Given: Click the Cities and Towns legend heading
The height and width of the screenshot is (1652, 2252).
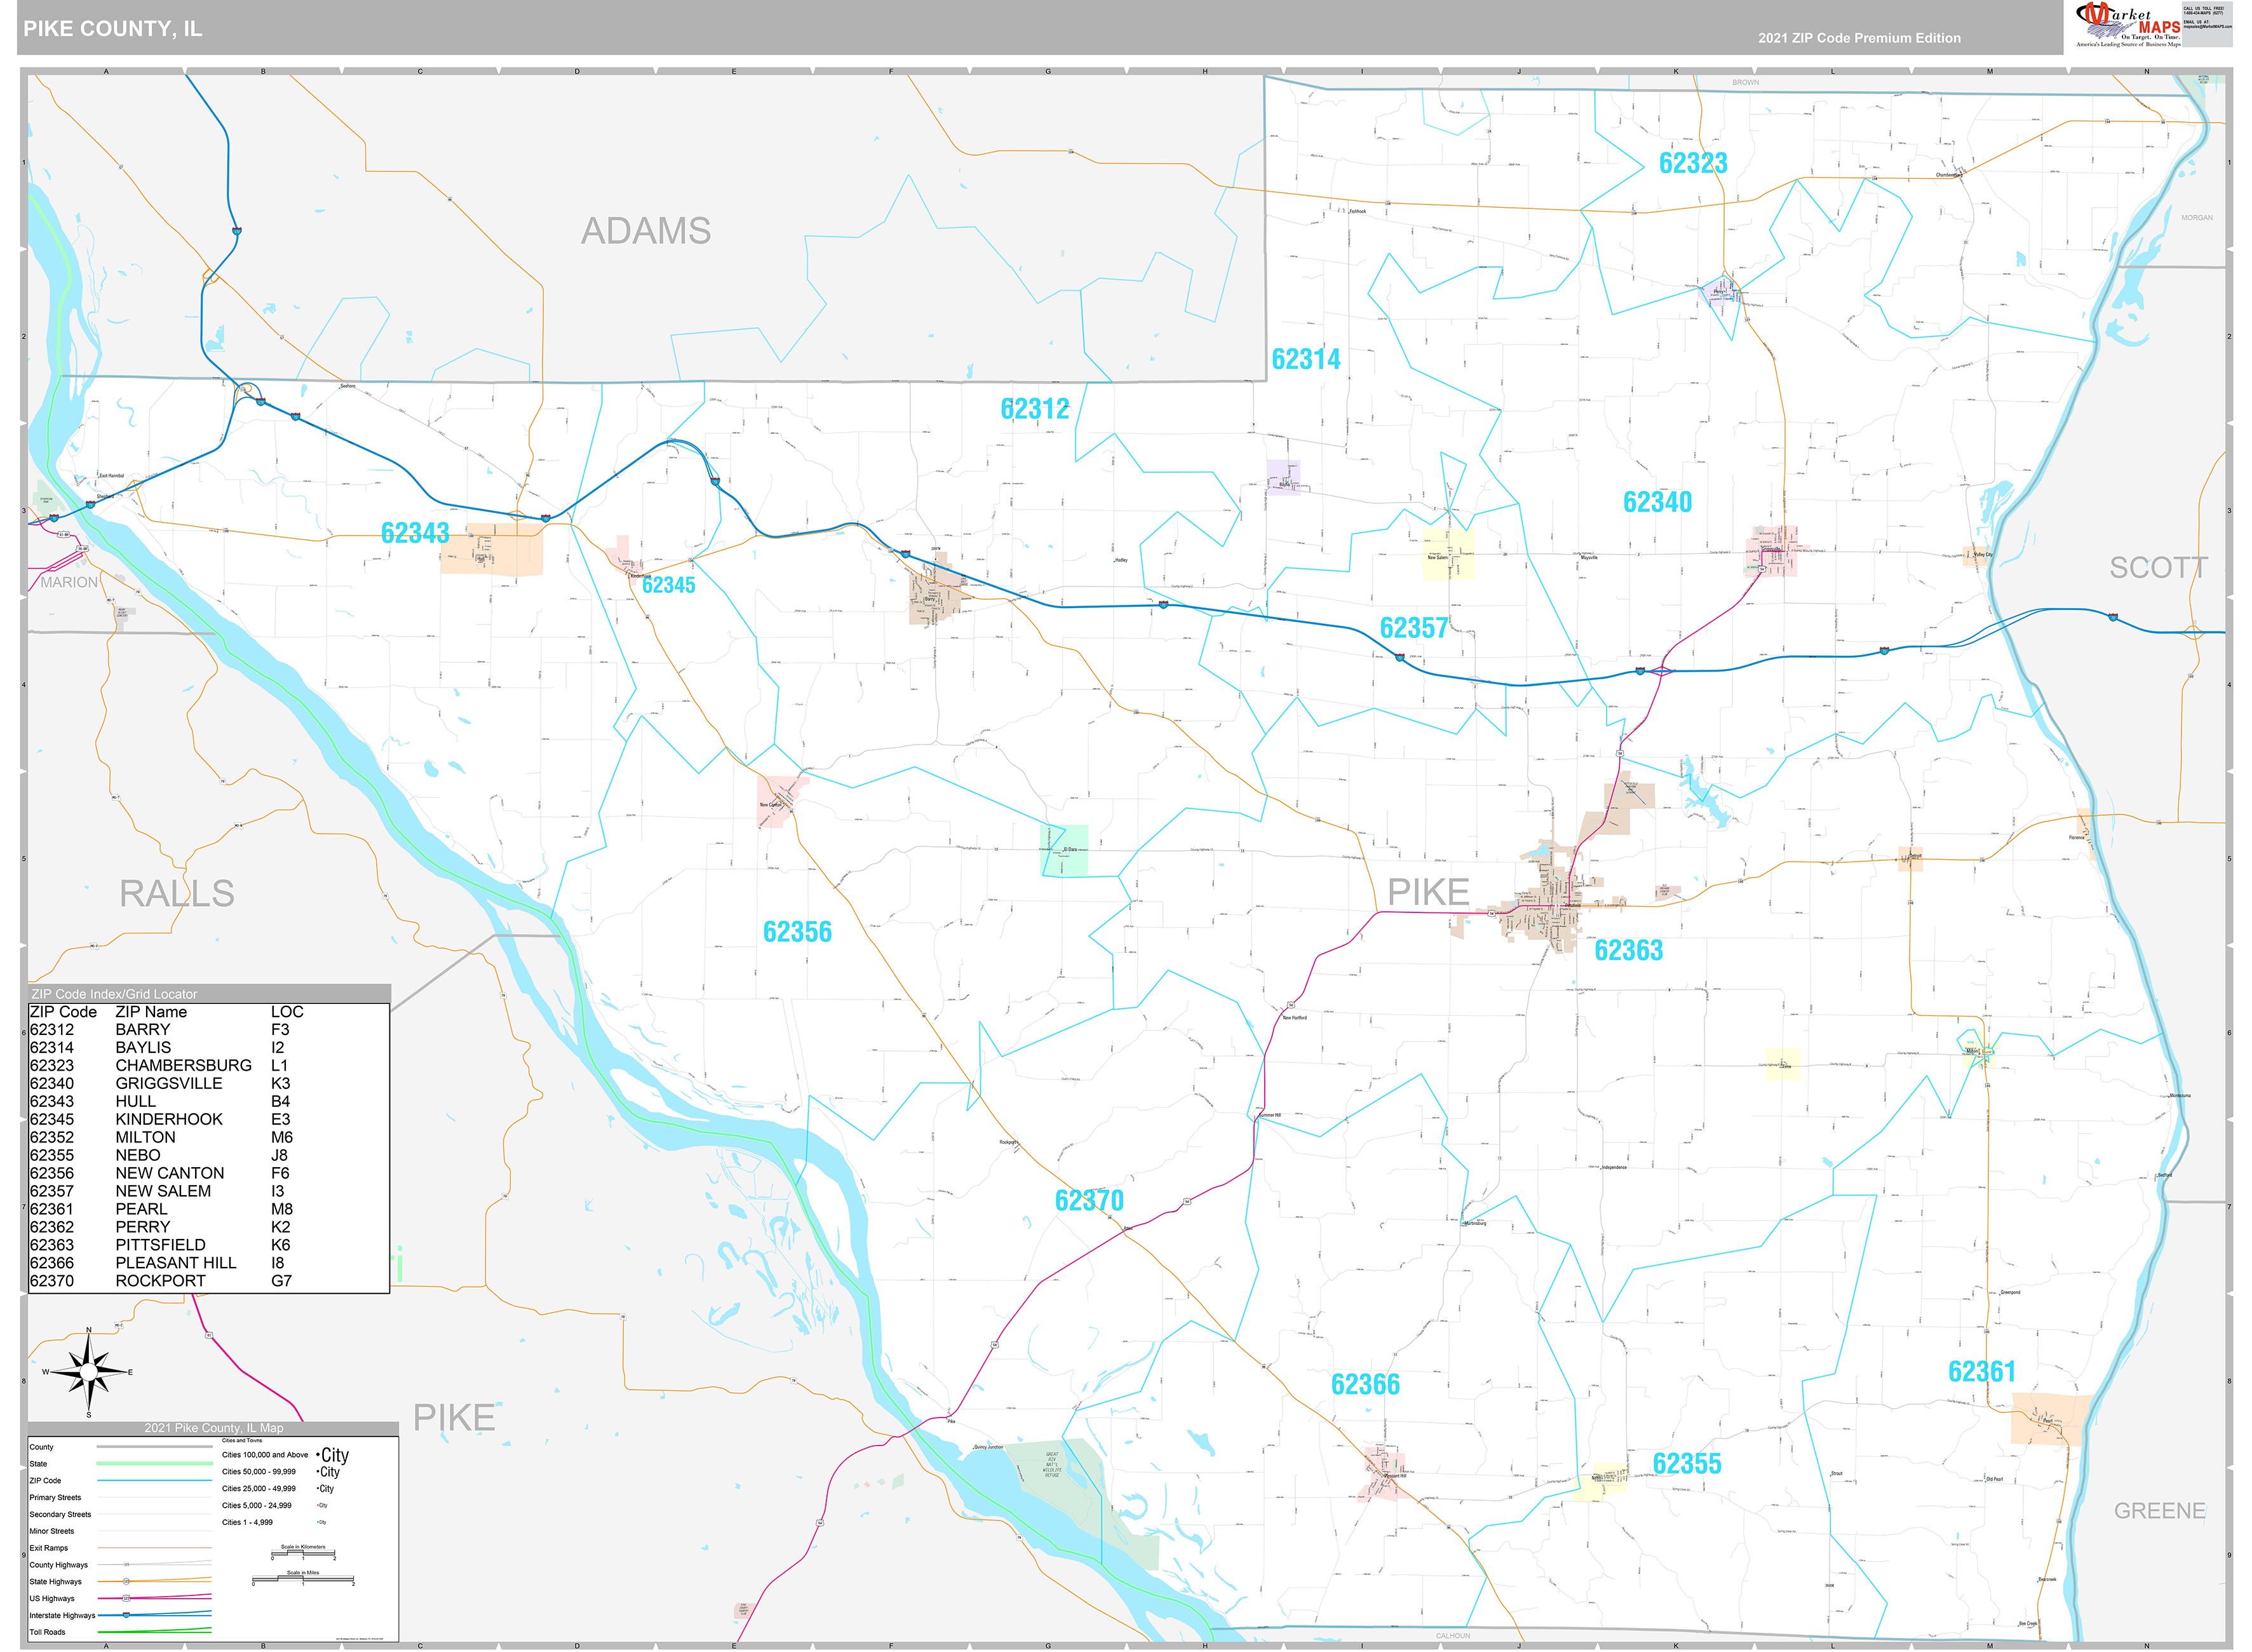Looking at the screenshot, I should [x=243, y=1441].
